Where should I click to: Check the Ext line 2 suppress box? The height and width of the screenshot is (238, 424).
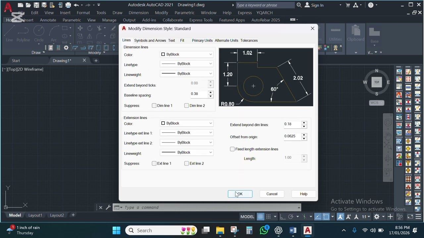pos(186,163)
